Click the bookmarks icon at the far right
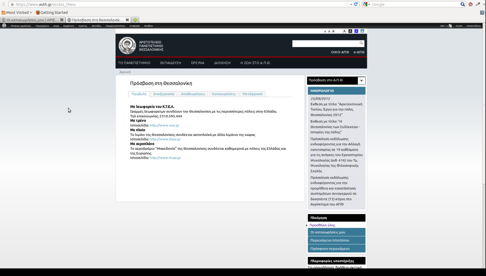Viewport: 486px width, 276px height. pyautogui.click(x=482, y=13)
